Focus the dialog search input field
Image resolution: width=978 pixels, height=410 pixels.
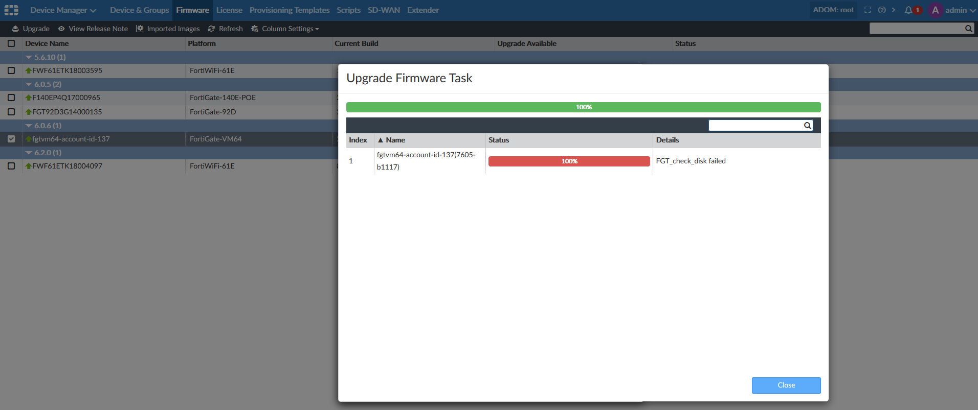coord(755,126)
